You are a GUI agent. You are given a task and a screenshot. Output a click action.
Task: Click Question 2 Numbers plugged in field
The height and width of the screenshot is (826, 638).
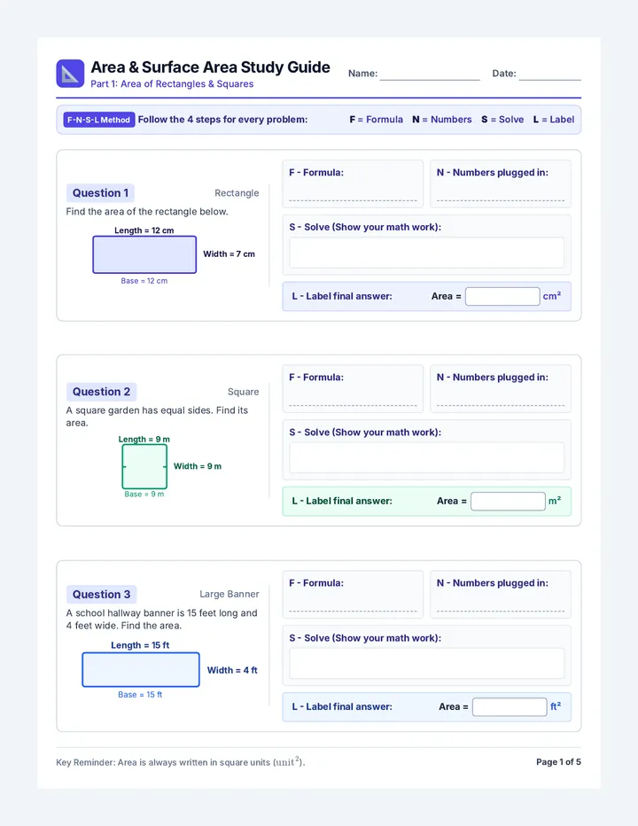pos(501,389)
